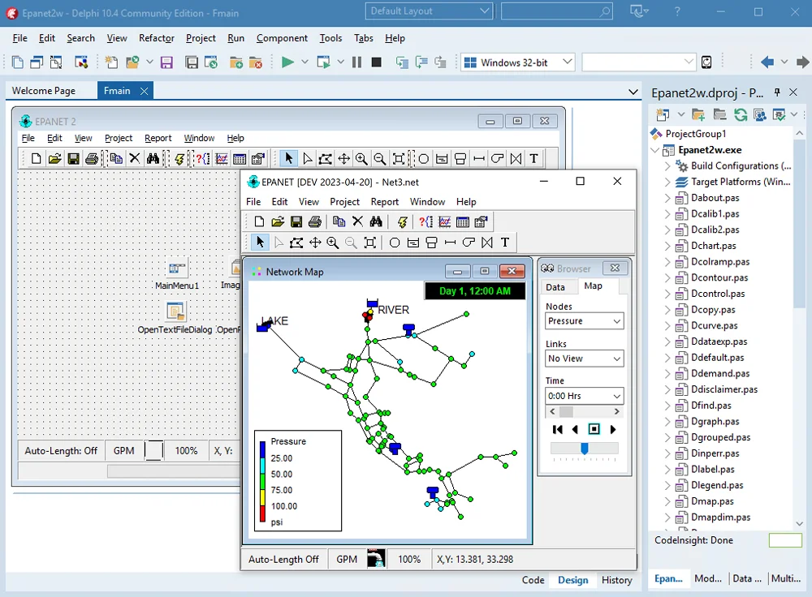This screenshot has height=597, width=812.
Task: Open the Windows 32-bit platform dropdown
Action: (567, 62)
